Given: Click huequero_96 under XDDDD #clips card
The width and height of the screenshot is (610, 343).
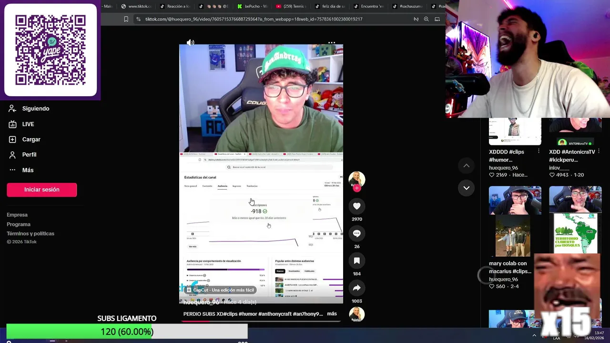Looking at the screenshot, I should [x=503, y=168].
